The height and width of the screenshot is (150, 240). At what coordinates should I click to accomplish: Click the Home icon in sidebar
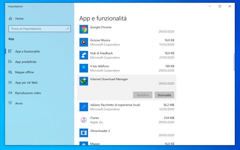[10, 19]
